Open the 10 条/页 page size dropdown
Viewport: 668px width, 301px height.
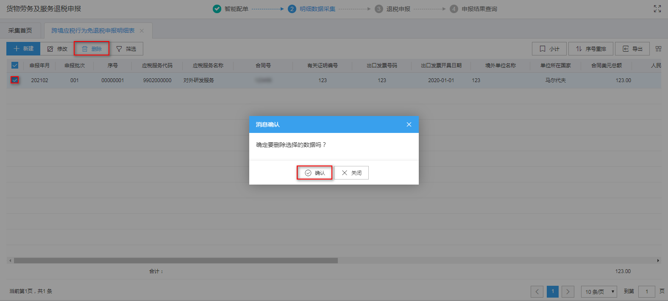(599, 291)
